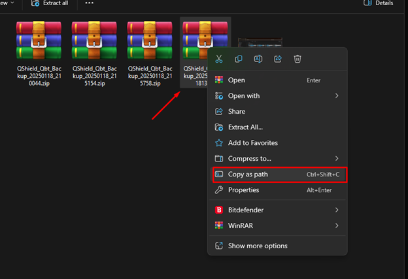Click the image thumbnail behind the context menu
The width and height of the screenshot is (408, 279).
(260, 42)
